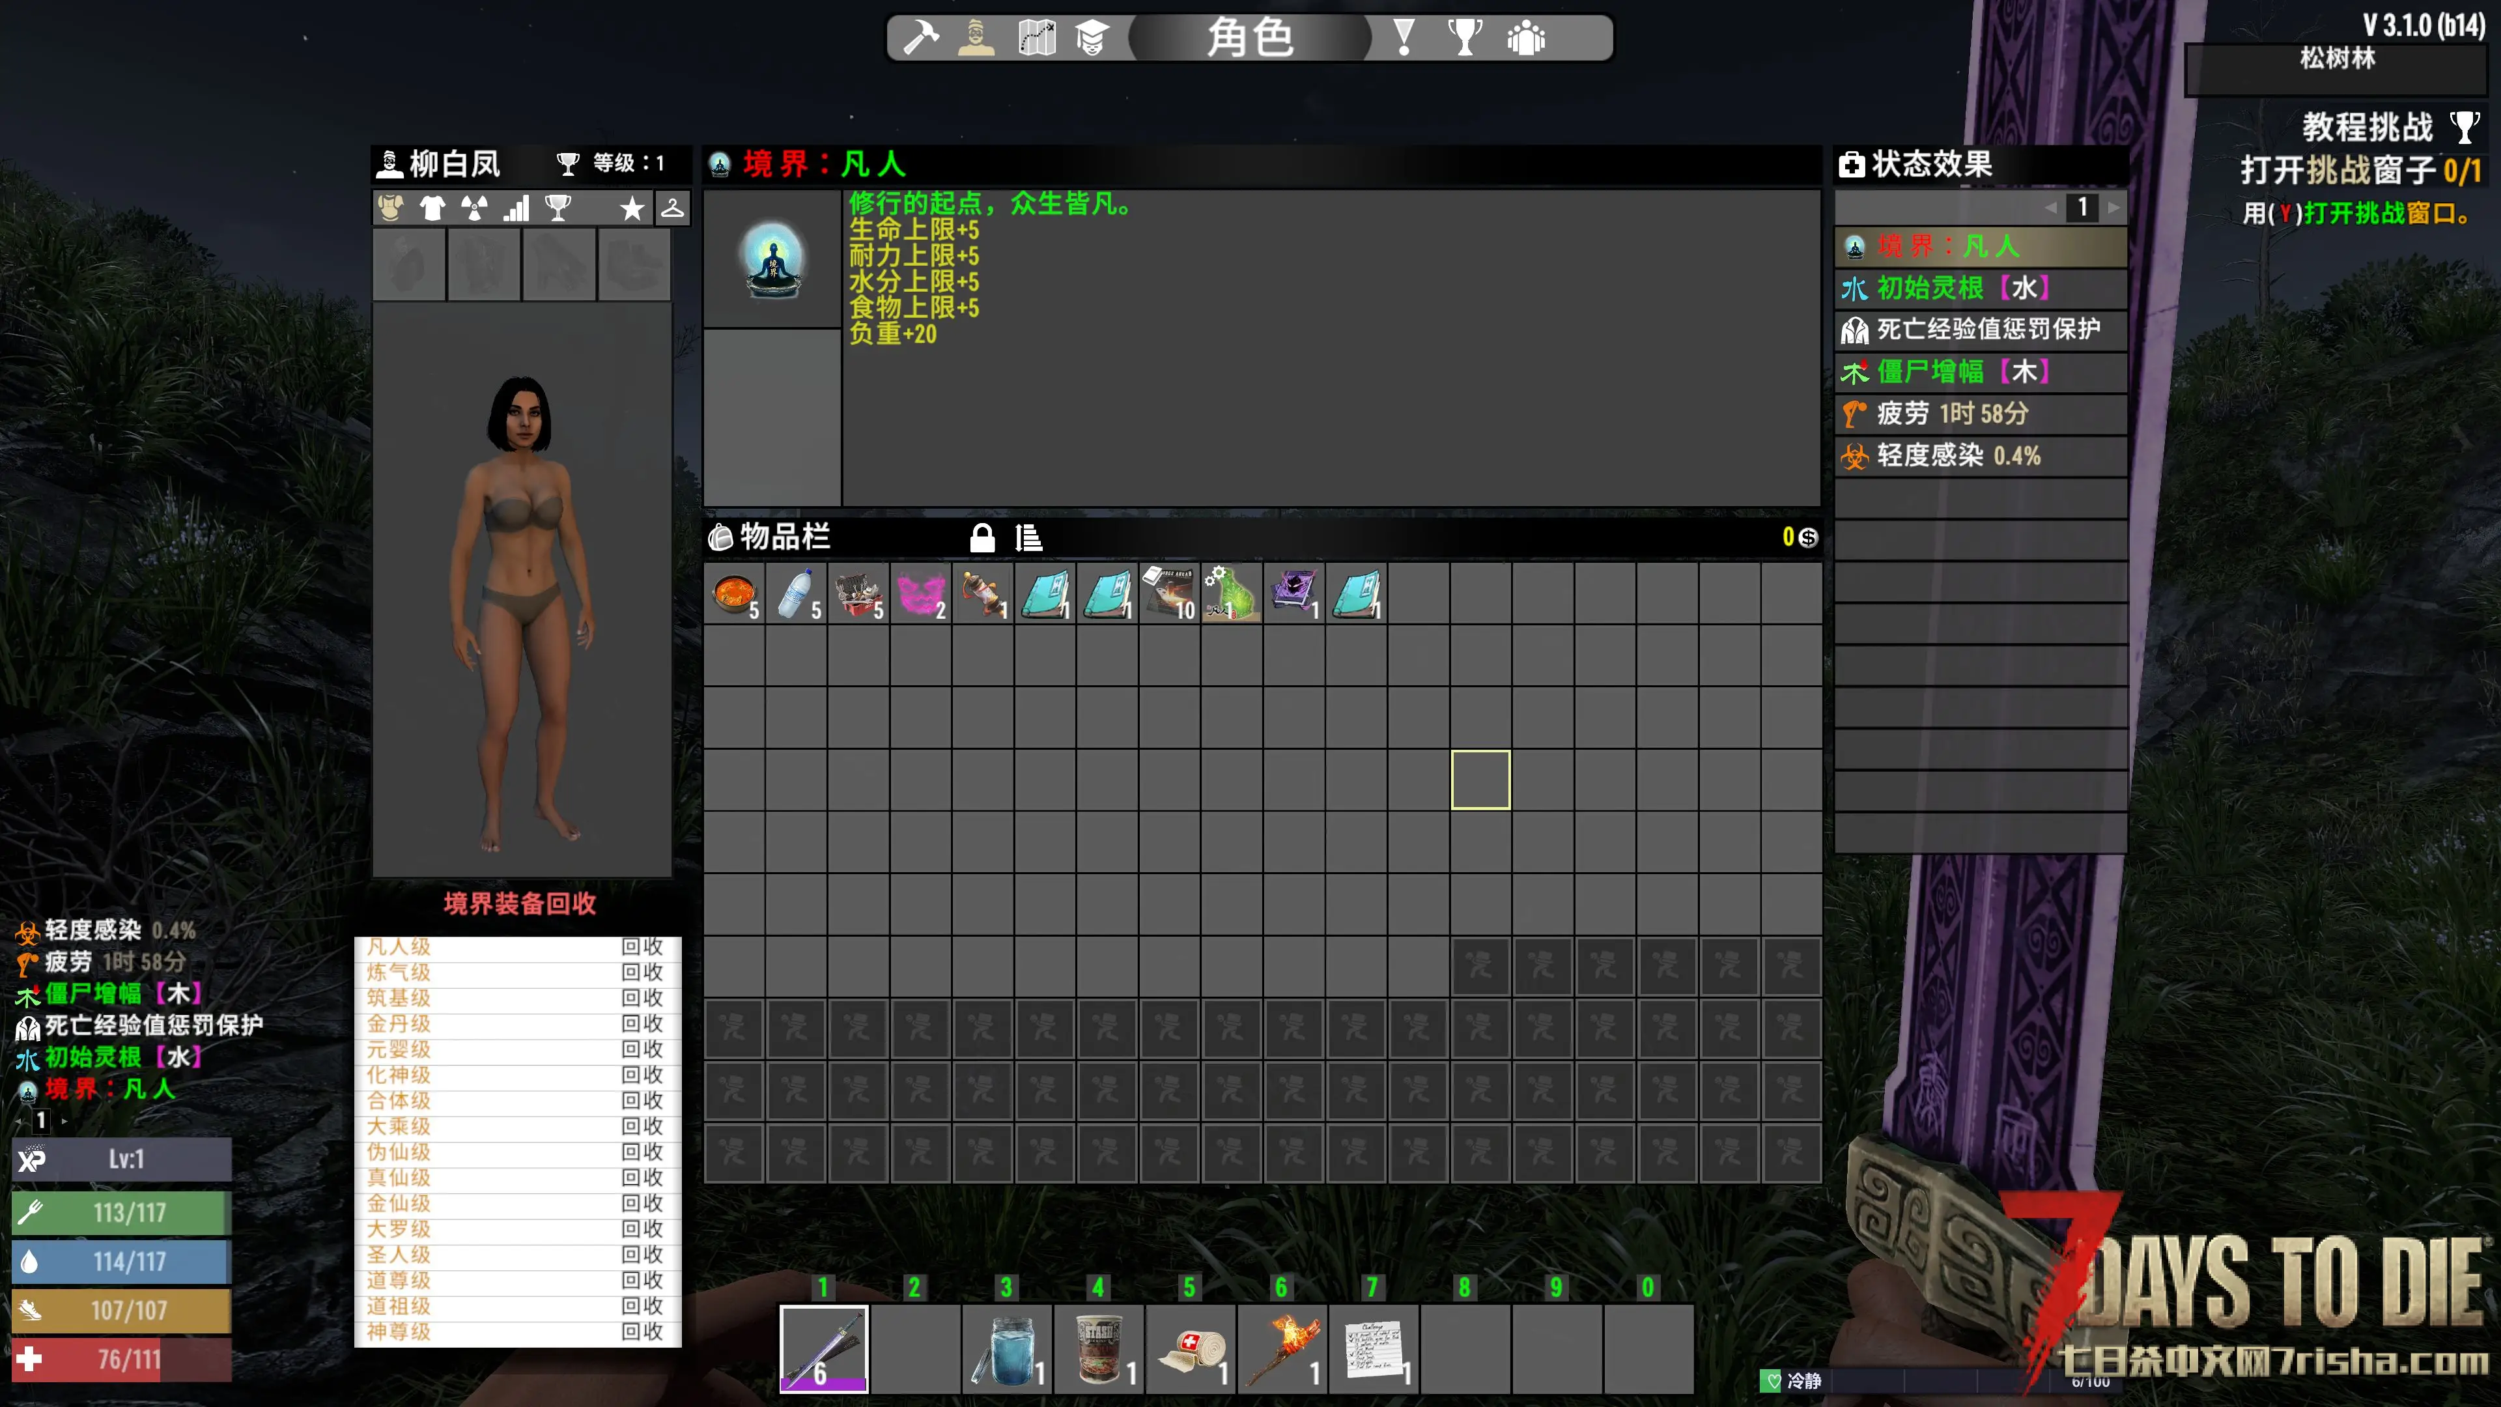Select 轻度感染 0.4% in status effects list
This screenshot has width=2501, height=1407.
(1981, 455)
